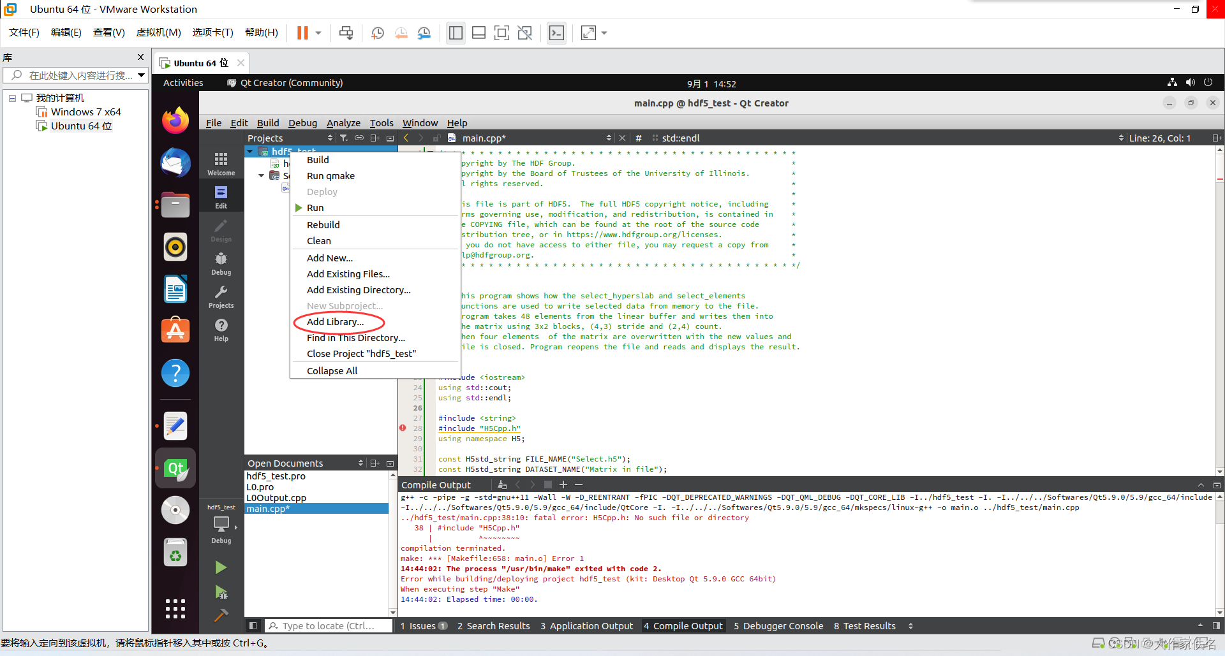Zoom in Compile Output with plus icon
The image size is (1225, 656).
coord(563,485)
